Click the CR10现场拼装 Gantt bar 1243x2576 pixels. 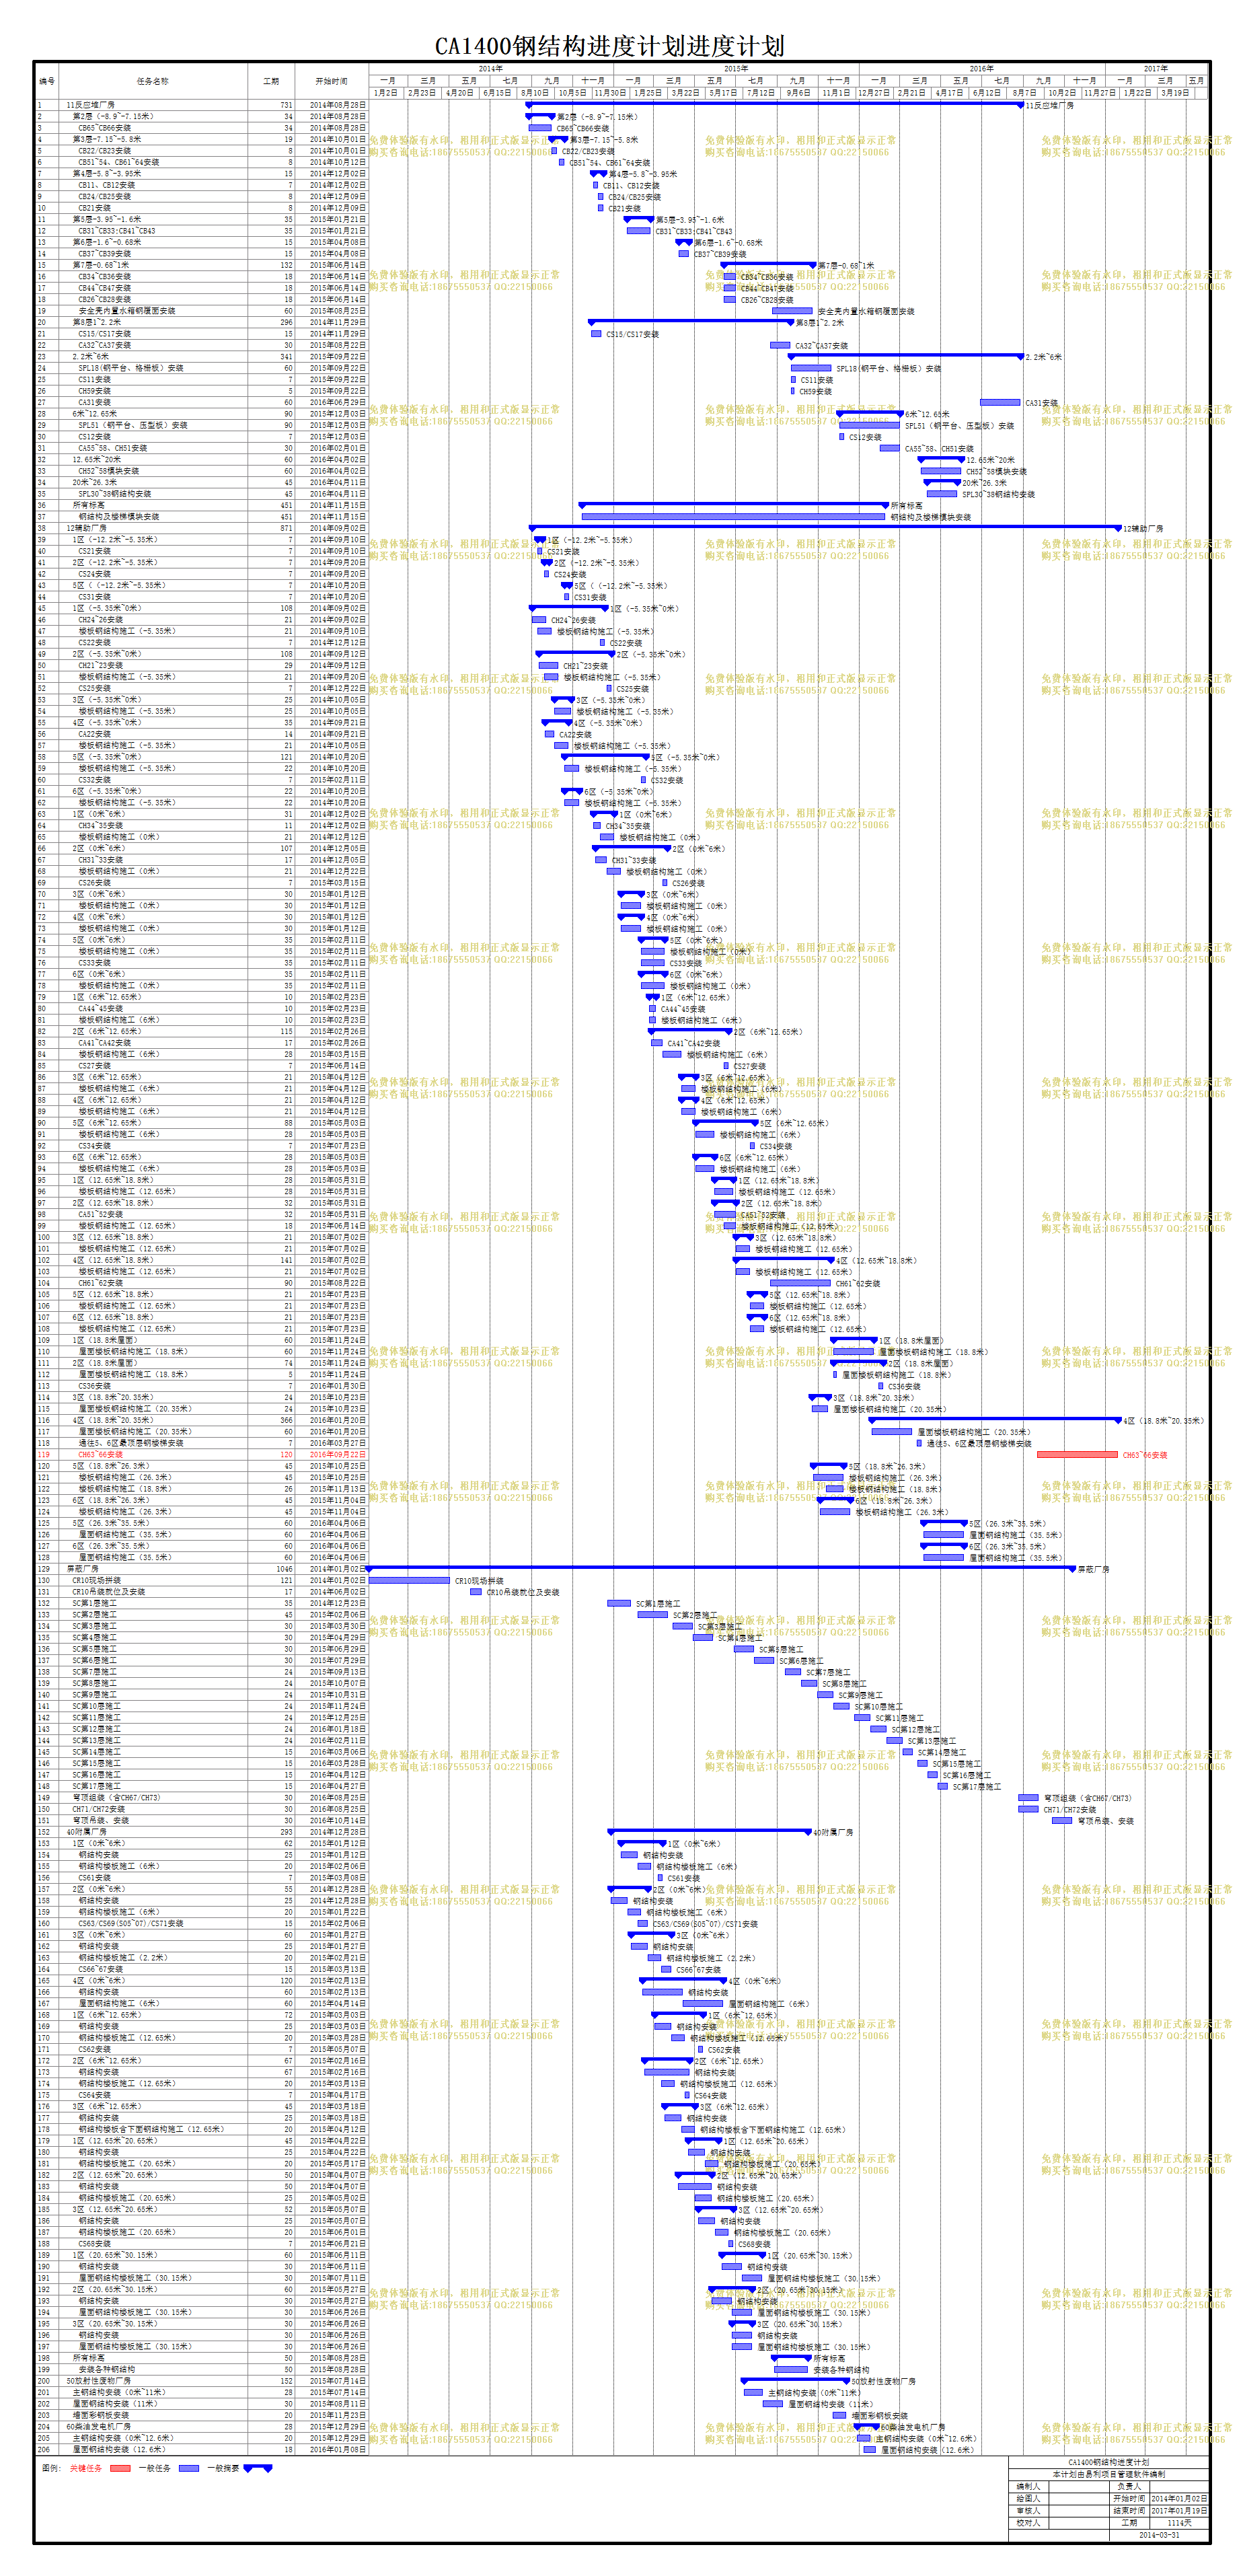409,1581
